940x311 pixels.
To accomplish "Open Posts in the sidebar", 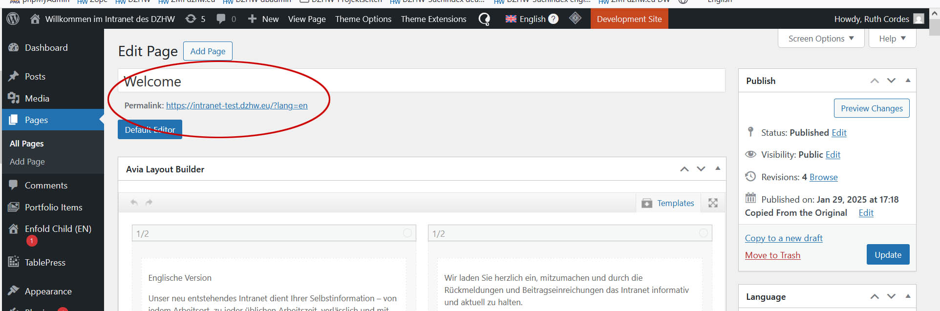I will coord(35,77).
